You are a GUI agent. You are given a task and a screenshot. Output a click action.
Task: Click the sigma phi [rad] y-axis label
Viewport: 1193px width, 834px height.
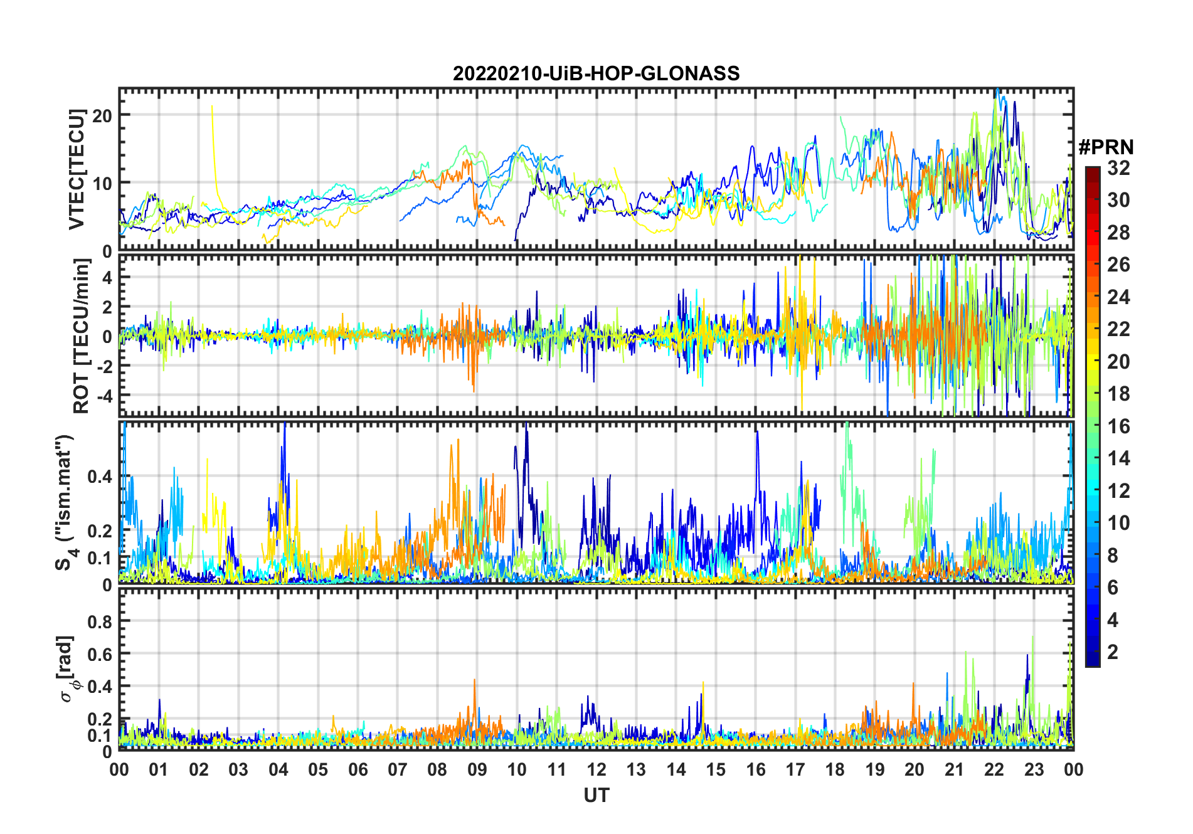point(68,668)
